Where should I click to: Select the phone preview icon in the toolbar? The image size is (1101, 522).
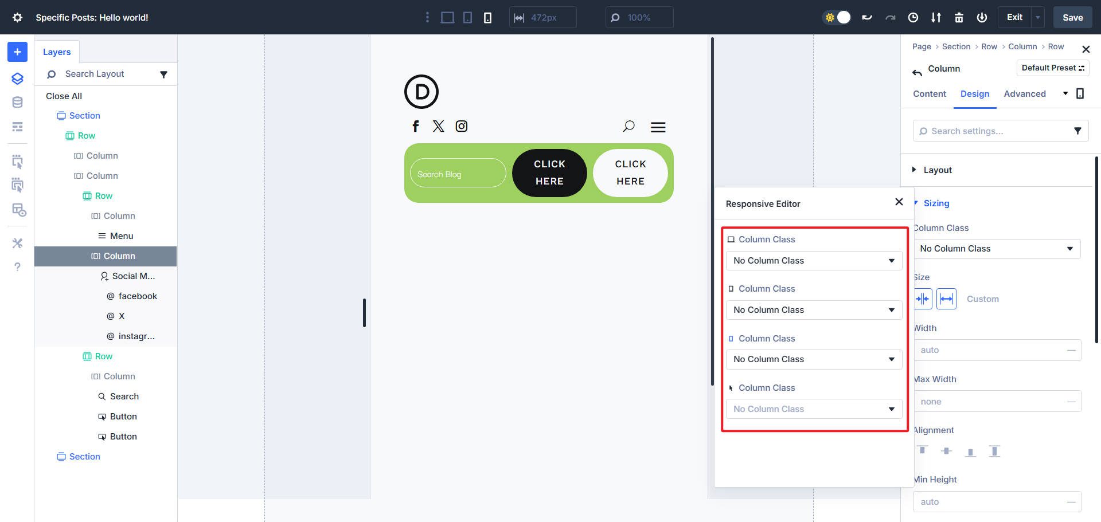pos(487,18)
